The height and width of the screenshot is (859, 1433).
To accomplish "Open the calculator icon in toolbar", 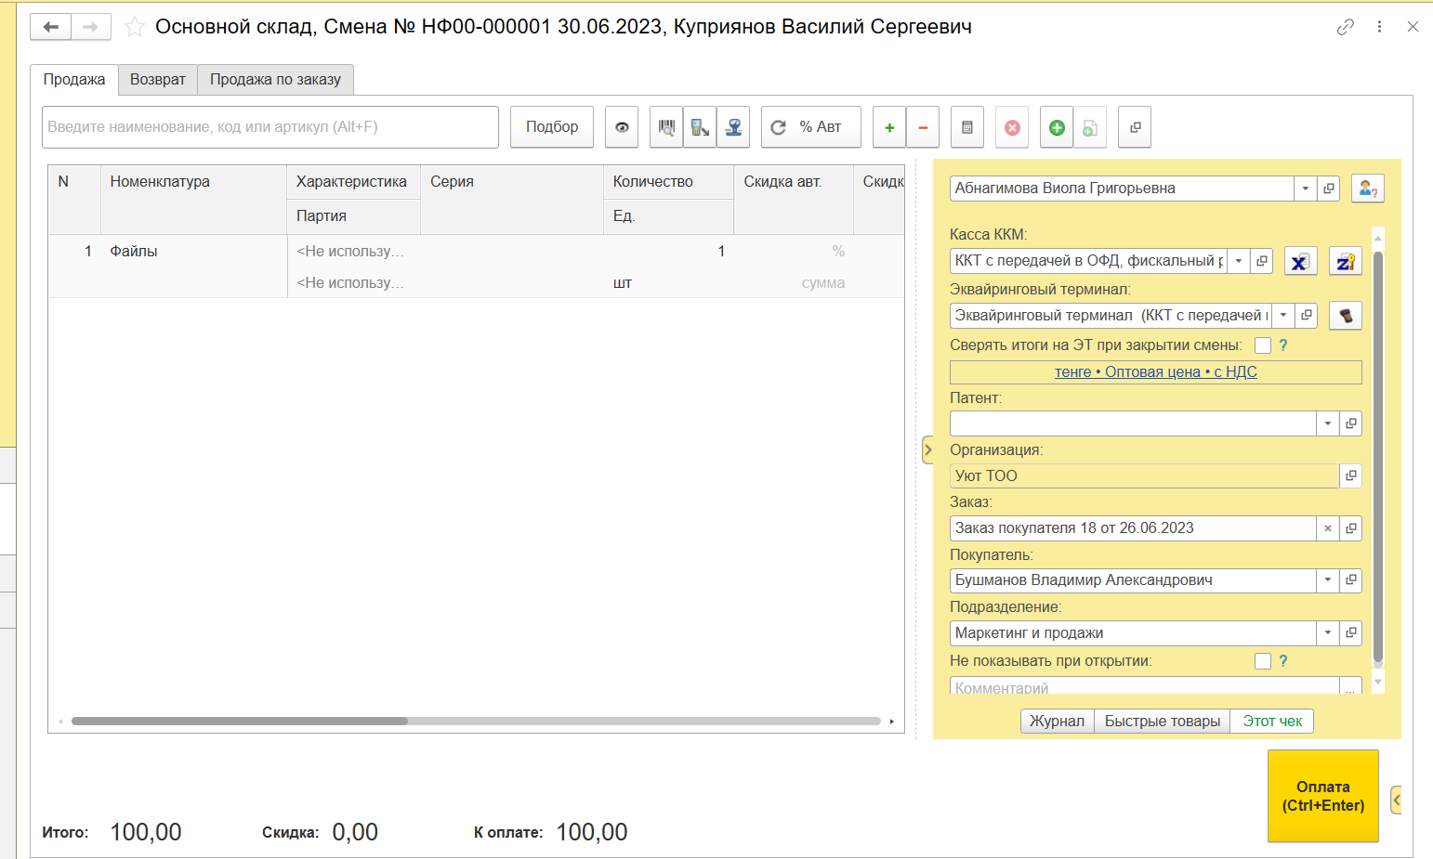I will click(x=967, y=127).
